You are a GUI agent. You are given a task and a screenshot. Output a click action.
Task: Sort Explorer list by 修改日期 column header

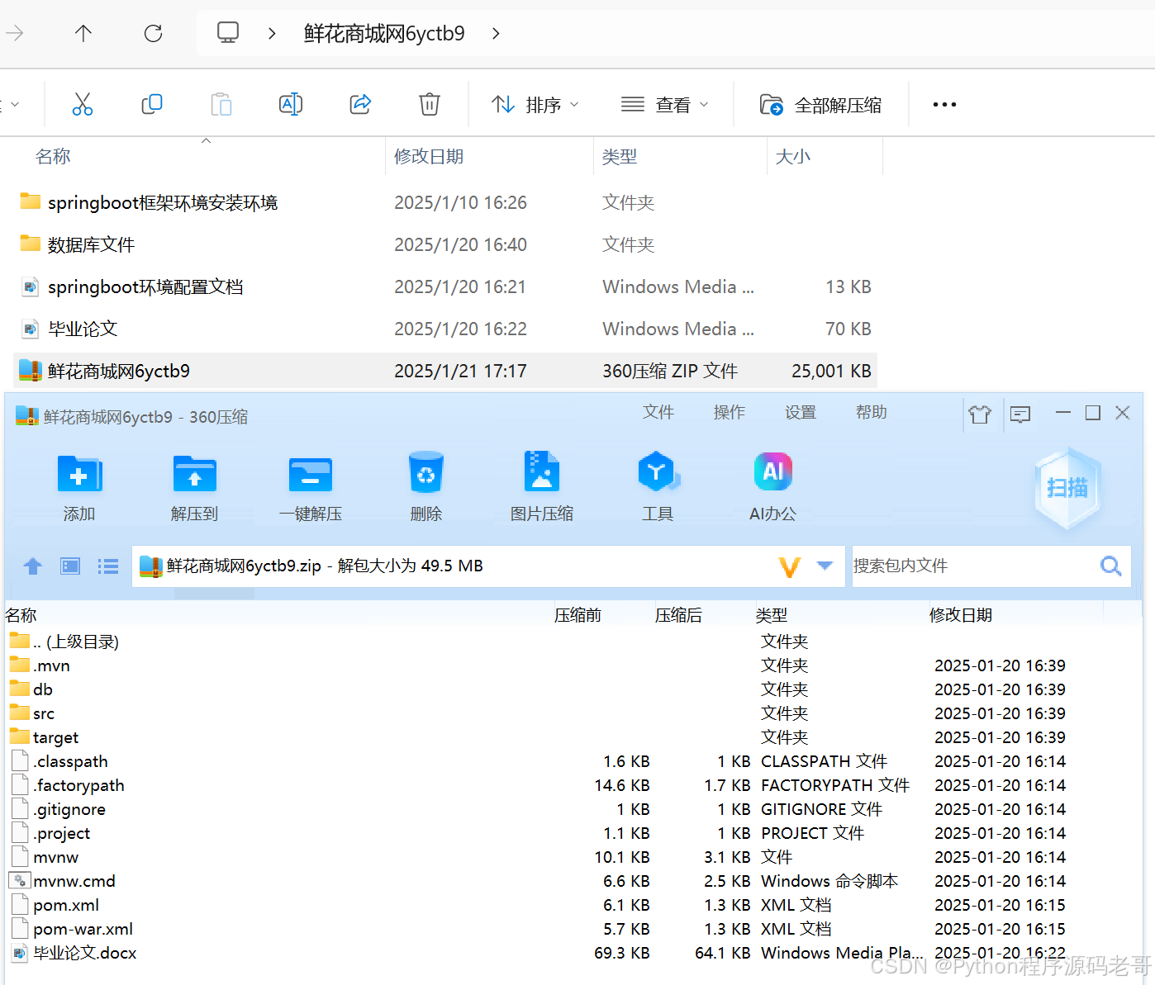(429, 156)
